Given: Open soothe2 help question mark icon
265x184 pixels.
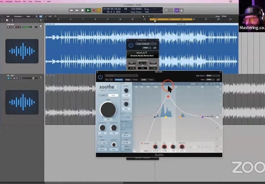Looking at the screenshot, I should 218,84.
